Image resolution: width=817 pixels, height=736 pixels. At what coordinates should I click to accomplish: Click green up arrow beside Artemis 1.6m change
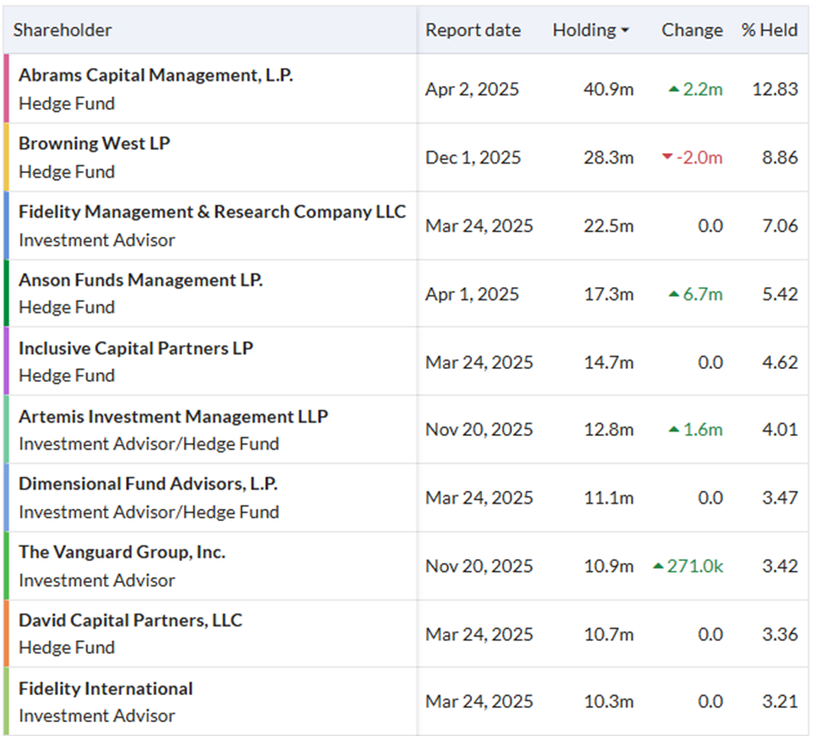(674, 430)
